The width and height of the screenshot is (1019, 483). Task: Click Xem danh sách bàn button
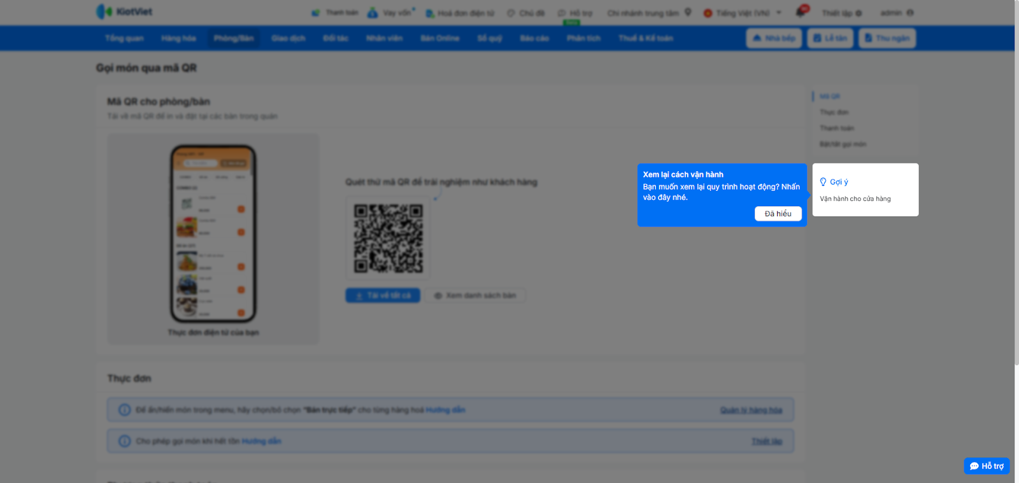coord(475,295)
